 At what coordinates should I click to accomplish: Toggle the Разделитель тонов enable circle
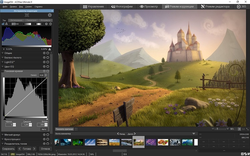pos(48,144)
